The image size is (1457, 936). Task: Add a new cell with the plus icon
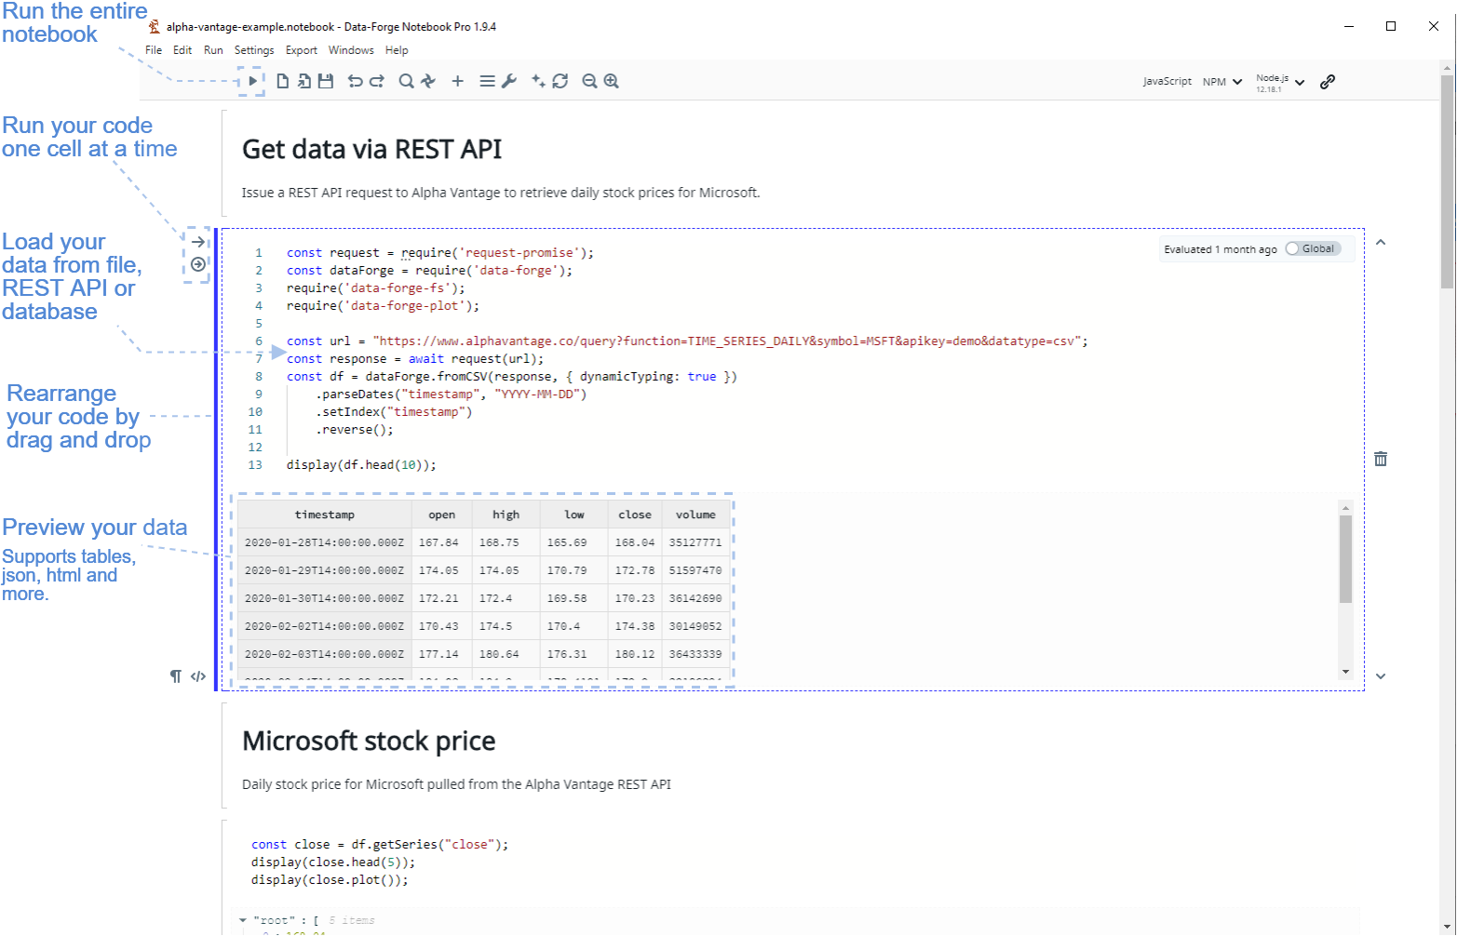click(458, 81)
